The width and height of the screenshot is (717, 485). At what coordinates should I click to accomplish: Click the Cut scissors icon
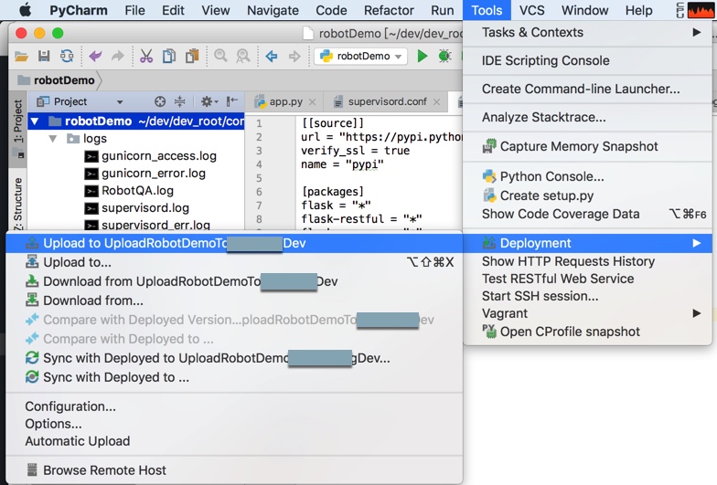(146, 57)
